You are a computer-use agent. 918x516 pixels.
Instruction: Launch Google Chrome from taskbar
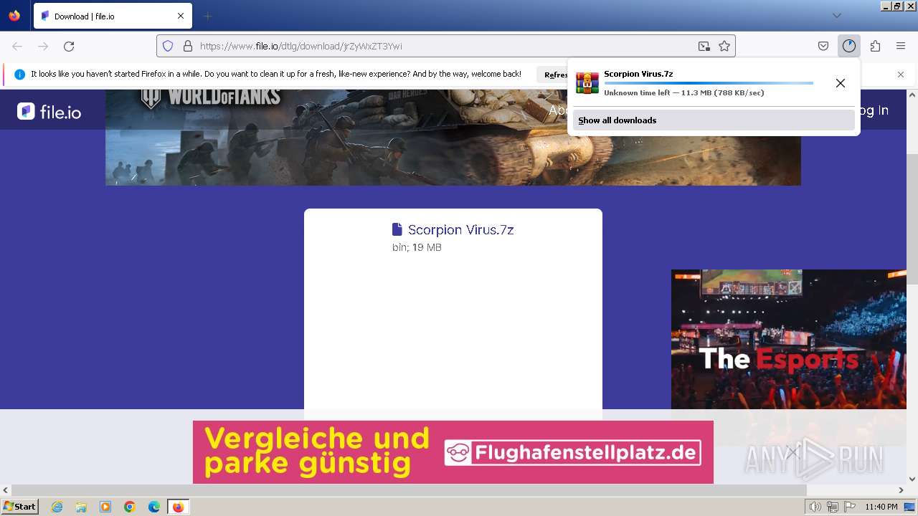tap(130, 507)
